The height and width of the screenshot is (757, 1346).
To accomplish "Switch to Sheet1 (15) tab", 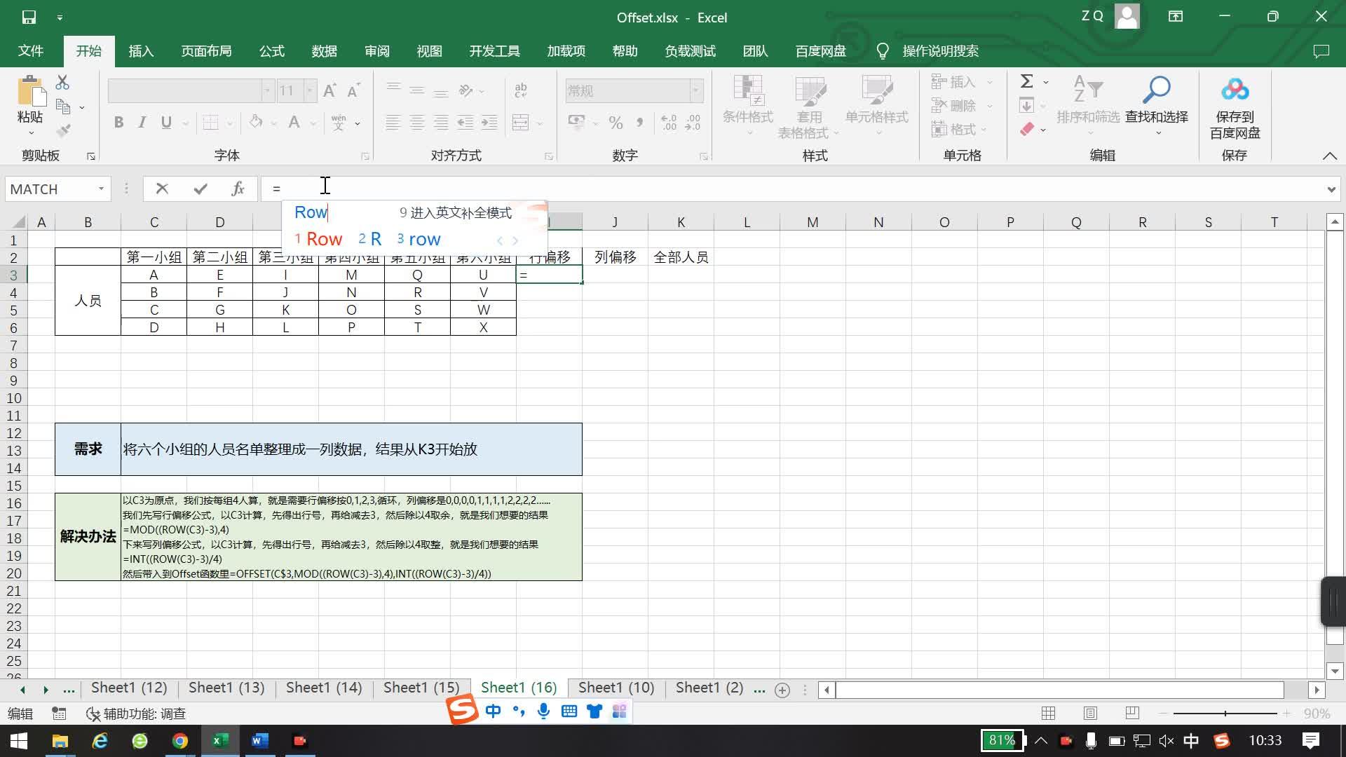I will coord(421,688).
